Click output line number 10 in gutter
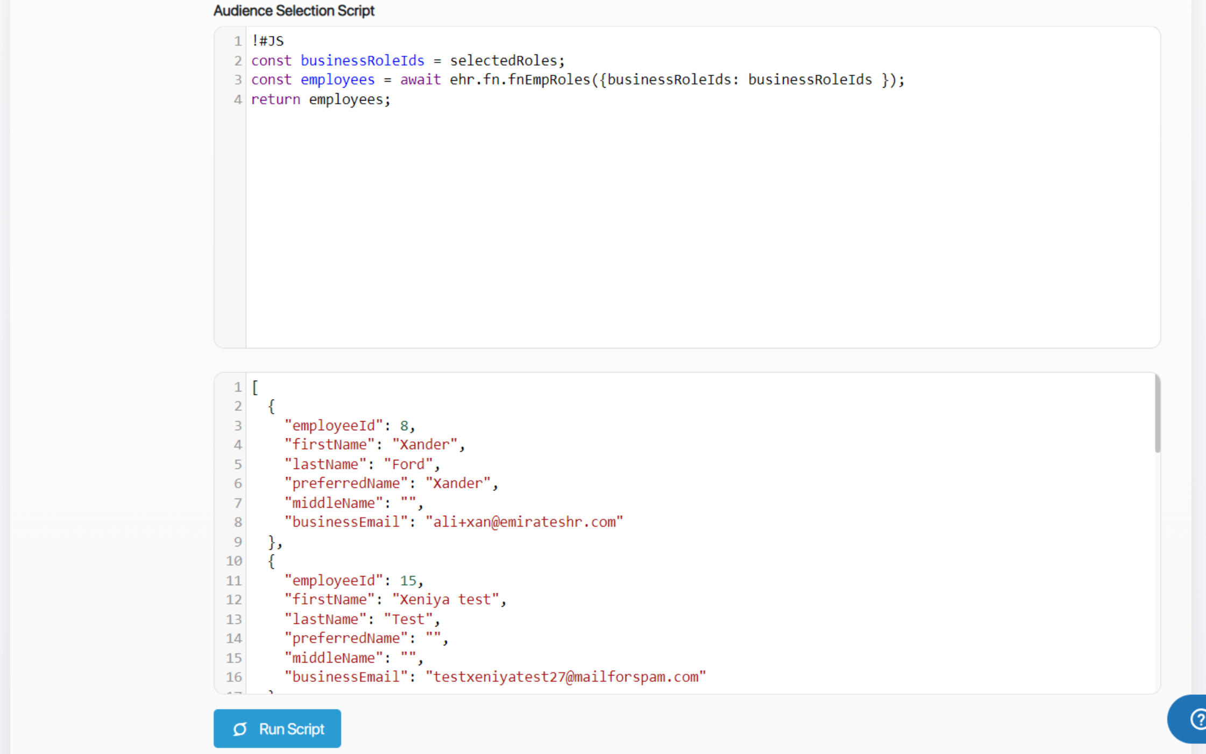1206x754 pixels. (x=234, y=561)
